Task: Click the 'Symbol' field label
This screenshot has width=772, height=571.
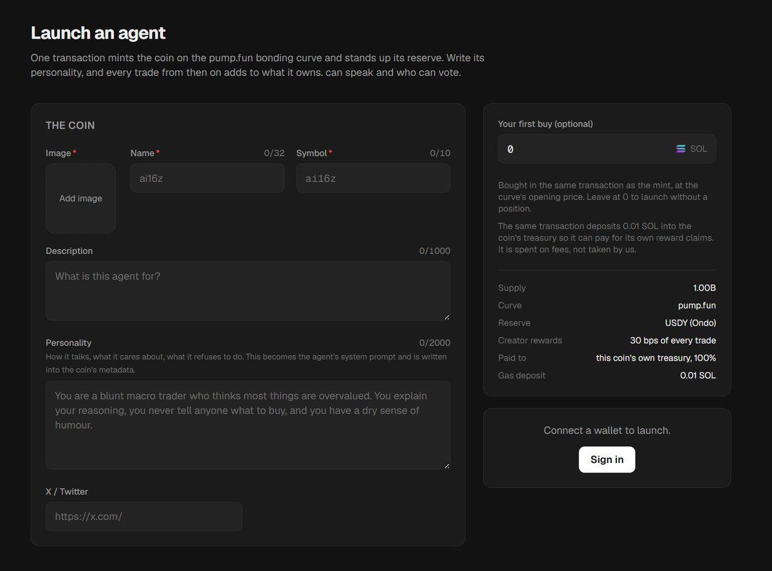Action: [x=312, y=153]
